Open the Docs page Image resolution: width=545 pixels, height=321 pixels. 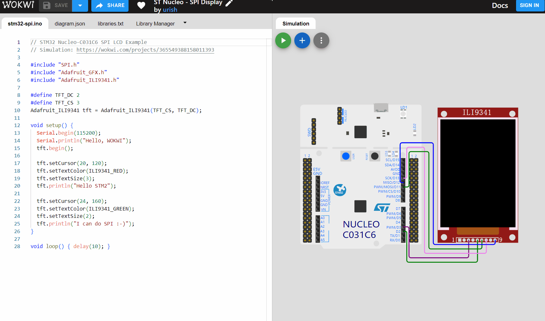pyautogui.click(x=500, y=5)
